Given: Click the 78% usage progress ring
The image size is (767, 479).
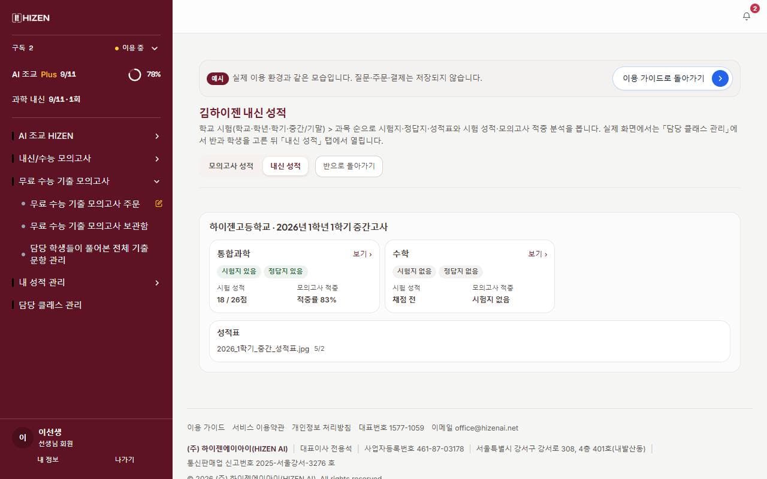Looking at the screenshot, I should point(135,74).
